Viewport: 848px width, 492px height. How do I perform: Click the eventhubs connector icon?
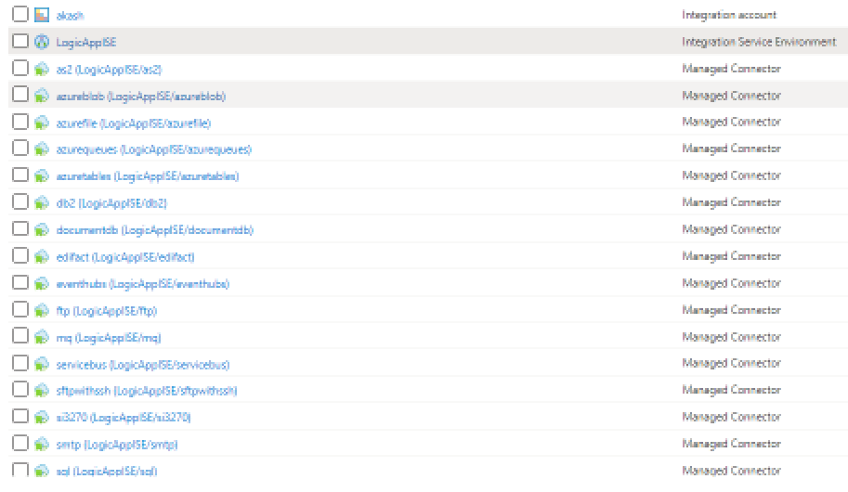41,283
